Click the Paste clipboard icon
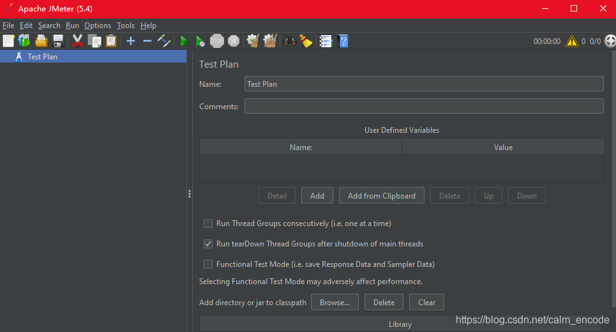Viewport: 616px width, 332px height. (111, 41)
